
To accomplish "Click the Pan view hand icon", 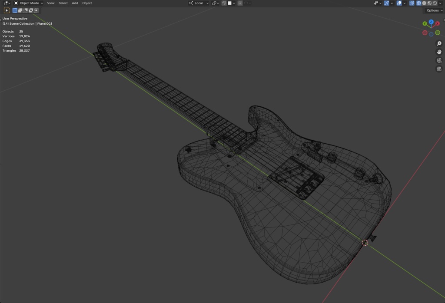I will pyautogui.click(x=439, y=52).
